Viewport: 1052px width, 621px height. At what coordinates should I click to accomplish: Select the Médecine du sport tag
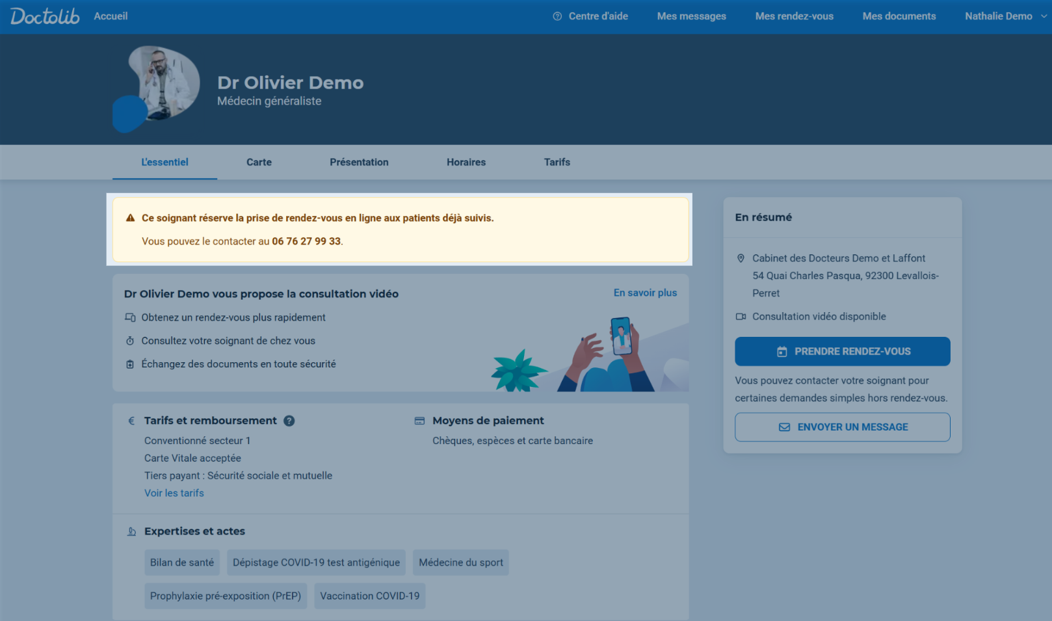pyautogui.click(x=461, y=562)
